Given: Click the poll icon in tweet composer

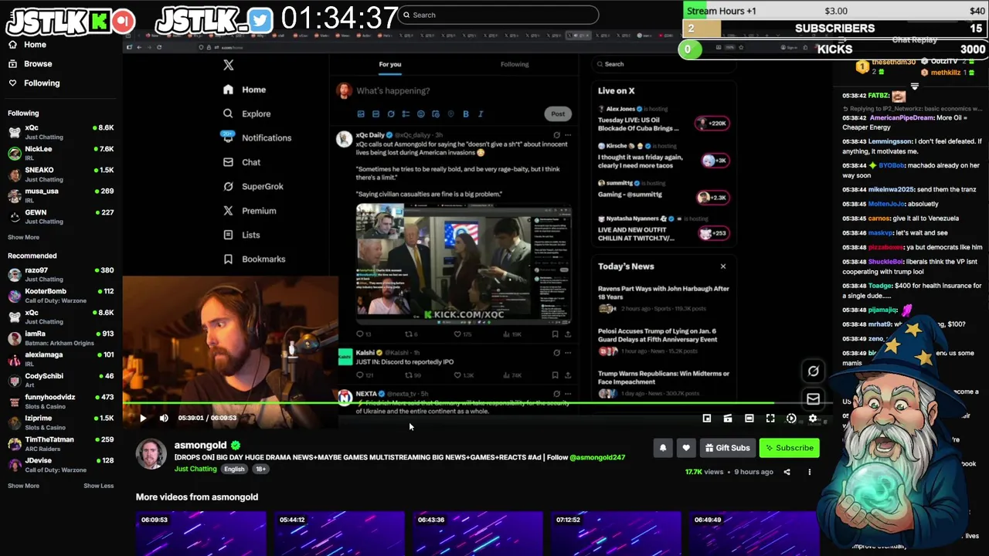Looking at the screenshot, I should [x=406, y=114].
